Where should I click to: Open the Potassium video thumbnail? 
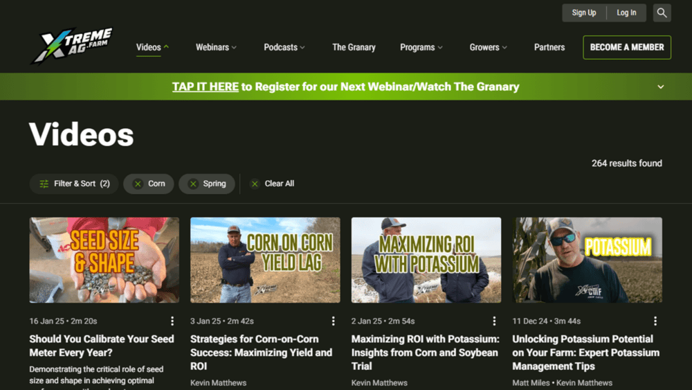[588, 260]
